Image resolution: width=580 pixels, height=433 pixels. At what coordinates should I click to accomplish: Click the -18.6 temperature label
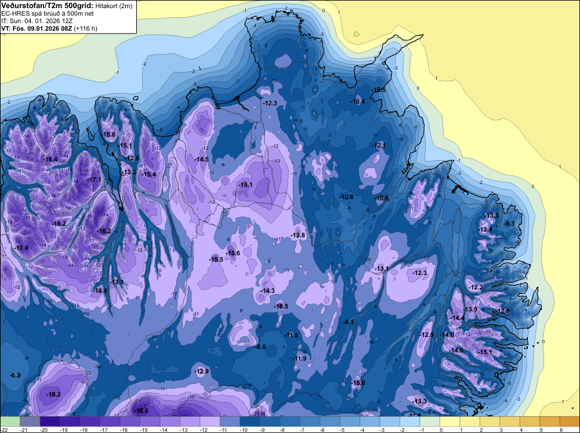coord(141,410)
